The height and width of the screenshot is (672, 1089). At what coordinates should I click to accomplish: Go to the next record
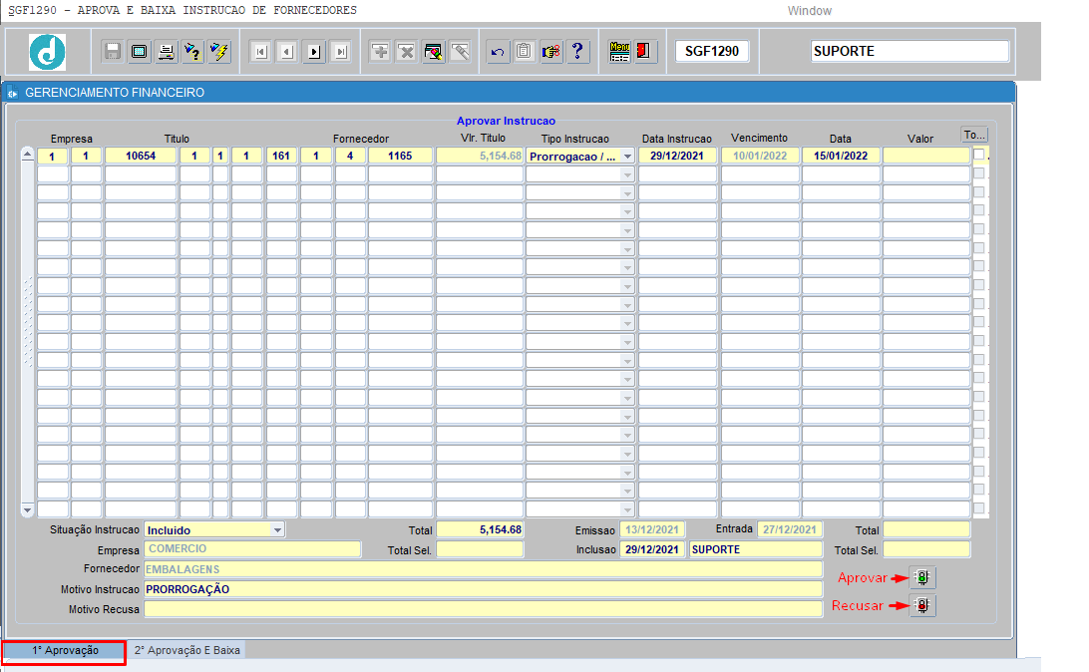tap(314, 52)
